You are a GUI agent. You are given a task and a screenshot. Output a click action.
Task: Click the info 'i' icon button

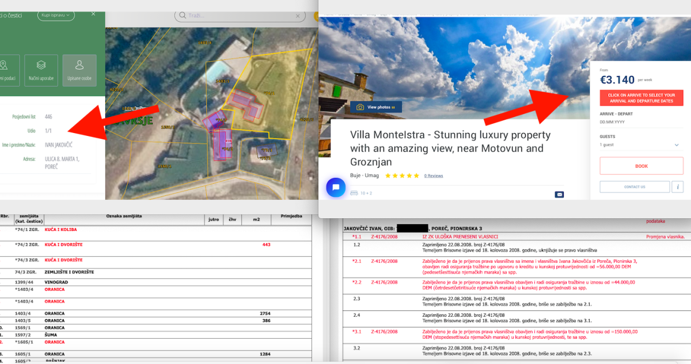pos(678,187)
